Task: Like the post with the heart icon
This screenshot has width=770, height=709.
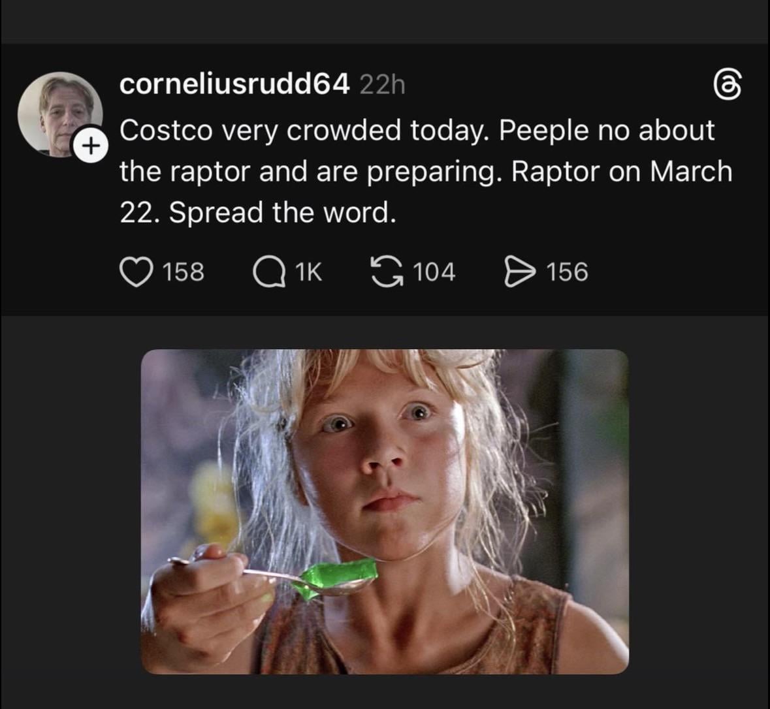Action: pyautogui.click(x=135, y=272)
